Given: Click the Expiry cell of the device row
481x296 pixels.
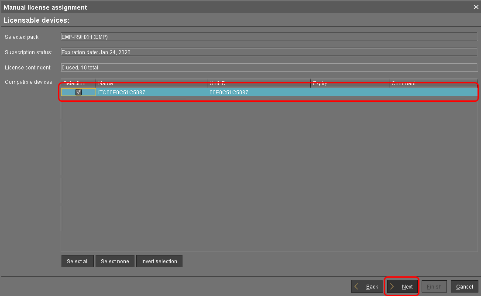Looking at the screenshot, I should tap(349, 92).
